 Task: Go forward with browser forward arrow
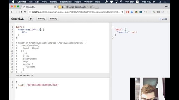(16, 12)
